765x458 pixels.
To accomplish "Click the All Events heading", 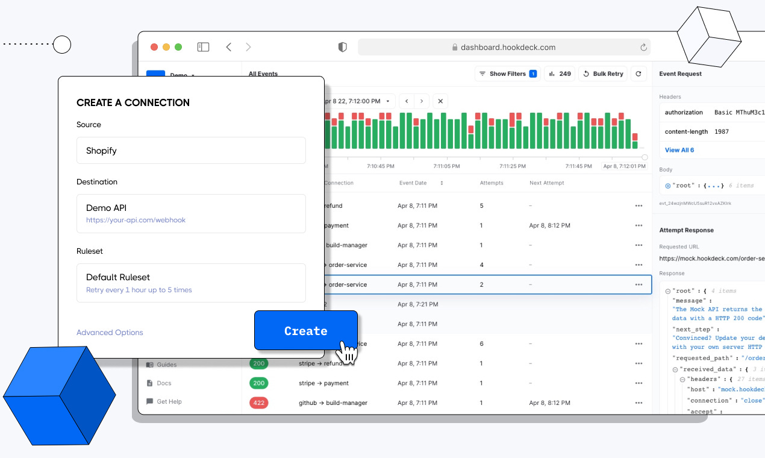I will (x=263, y=74).
